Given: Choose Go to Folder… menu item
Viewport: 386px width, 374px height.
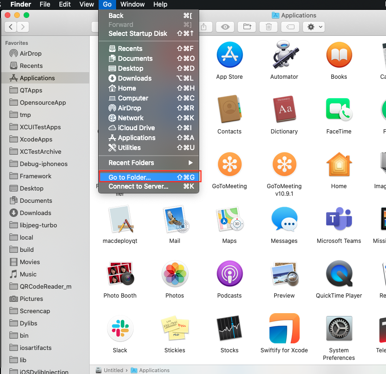Looking at the screenshot, I should [x=149, y=177].
